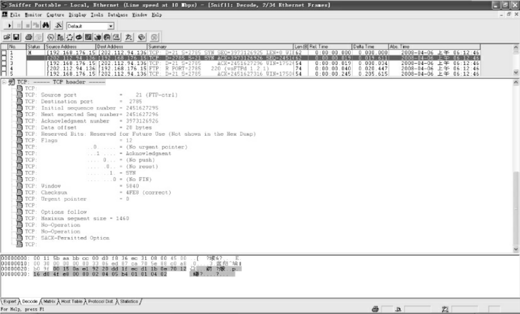The height and width of the screenshot is (314, 520).
Task: Switch to the Host Table tab
Action: click(71, 302)
